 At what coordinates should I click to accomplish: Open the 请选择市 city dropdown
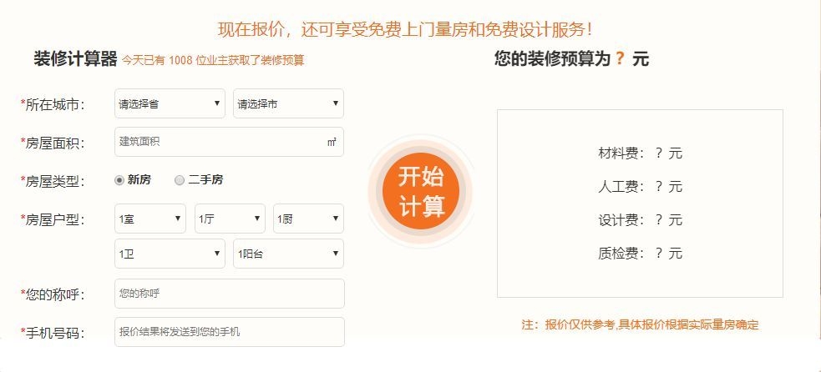[x=288, y=104]
